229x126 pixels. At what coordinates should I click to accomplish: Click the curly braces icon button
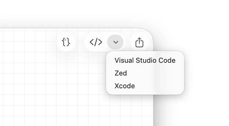pos(66,42)
